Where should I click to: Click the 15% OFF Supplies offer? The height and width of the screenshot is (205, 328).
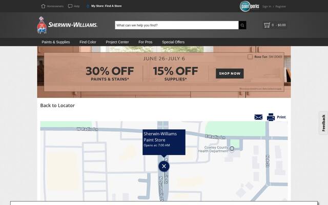click(x=175, y=73)
